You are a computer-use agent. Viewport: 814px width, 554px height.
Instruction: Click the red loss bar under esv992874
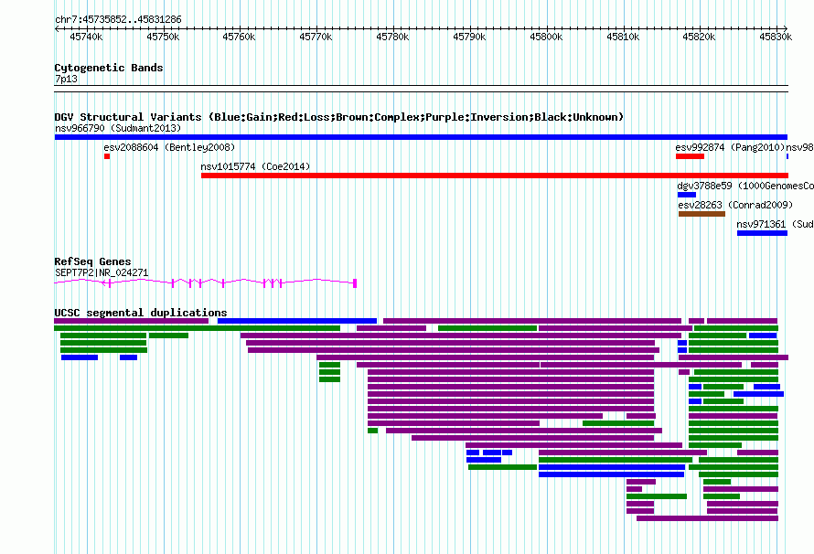pyautogui.click(x=690, y=156)
